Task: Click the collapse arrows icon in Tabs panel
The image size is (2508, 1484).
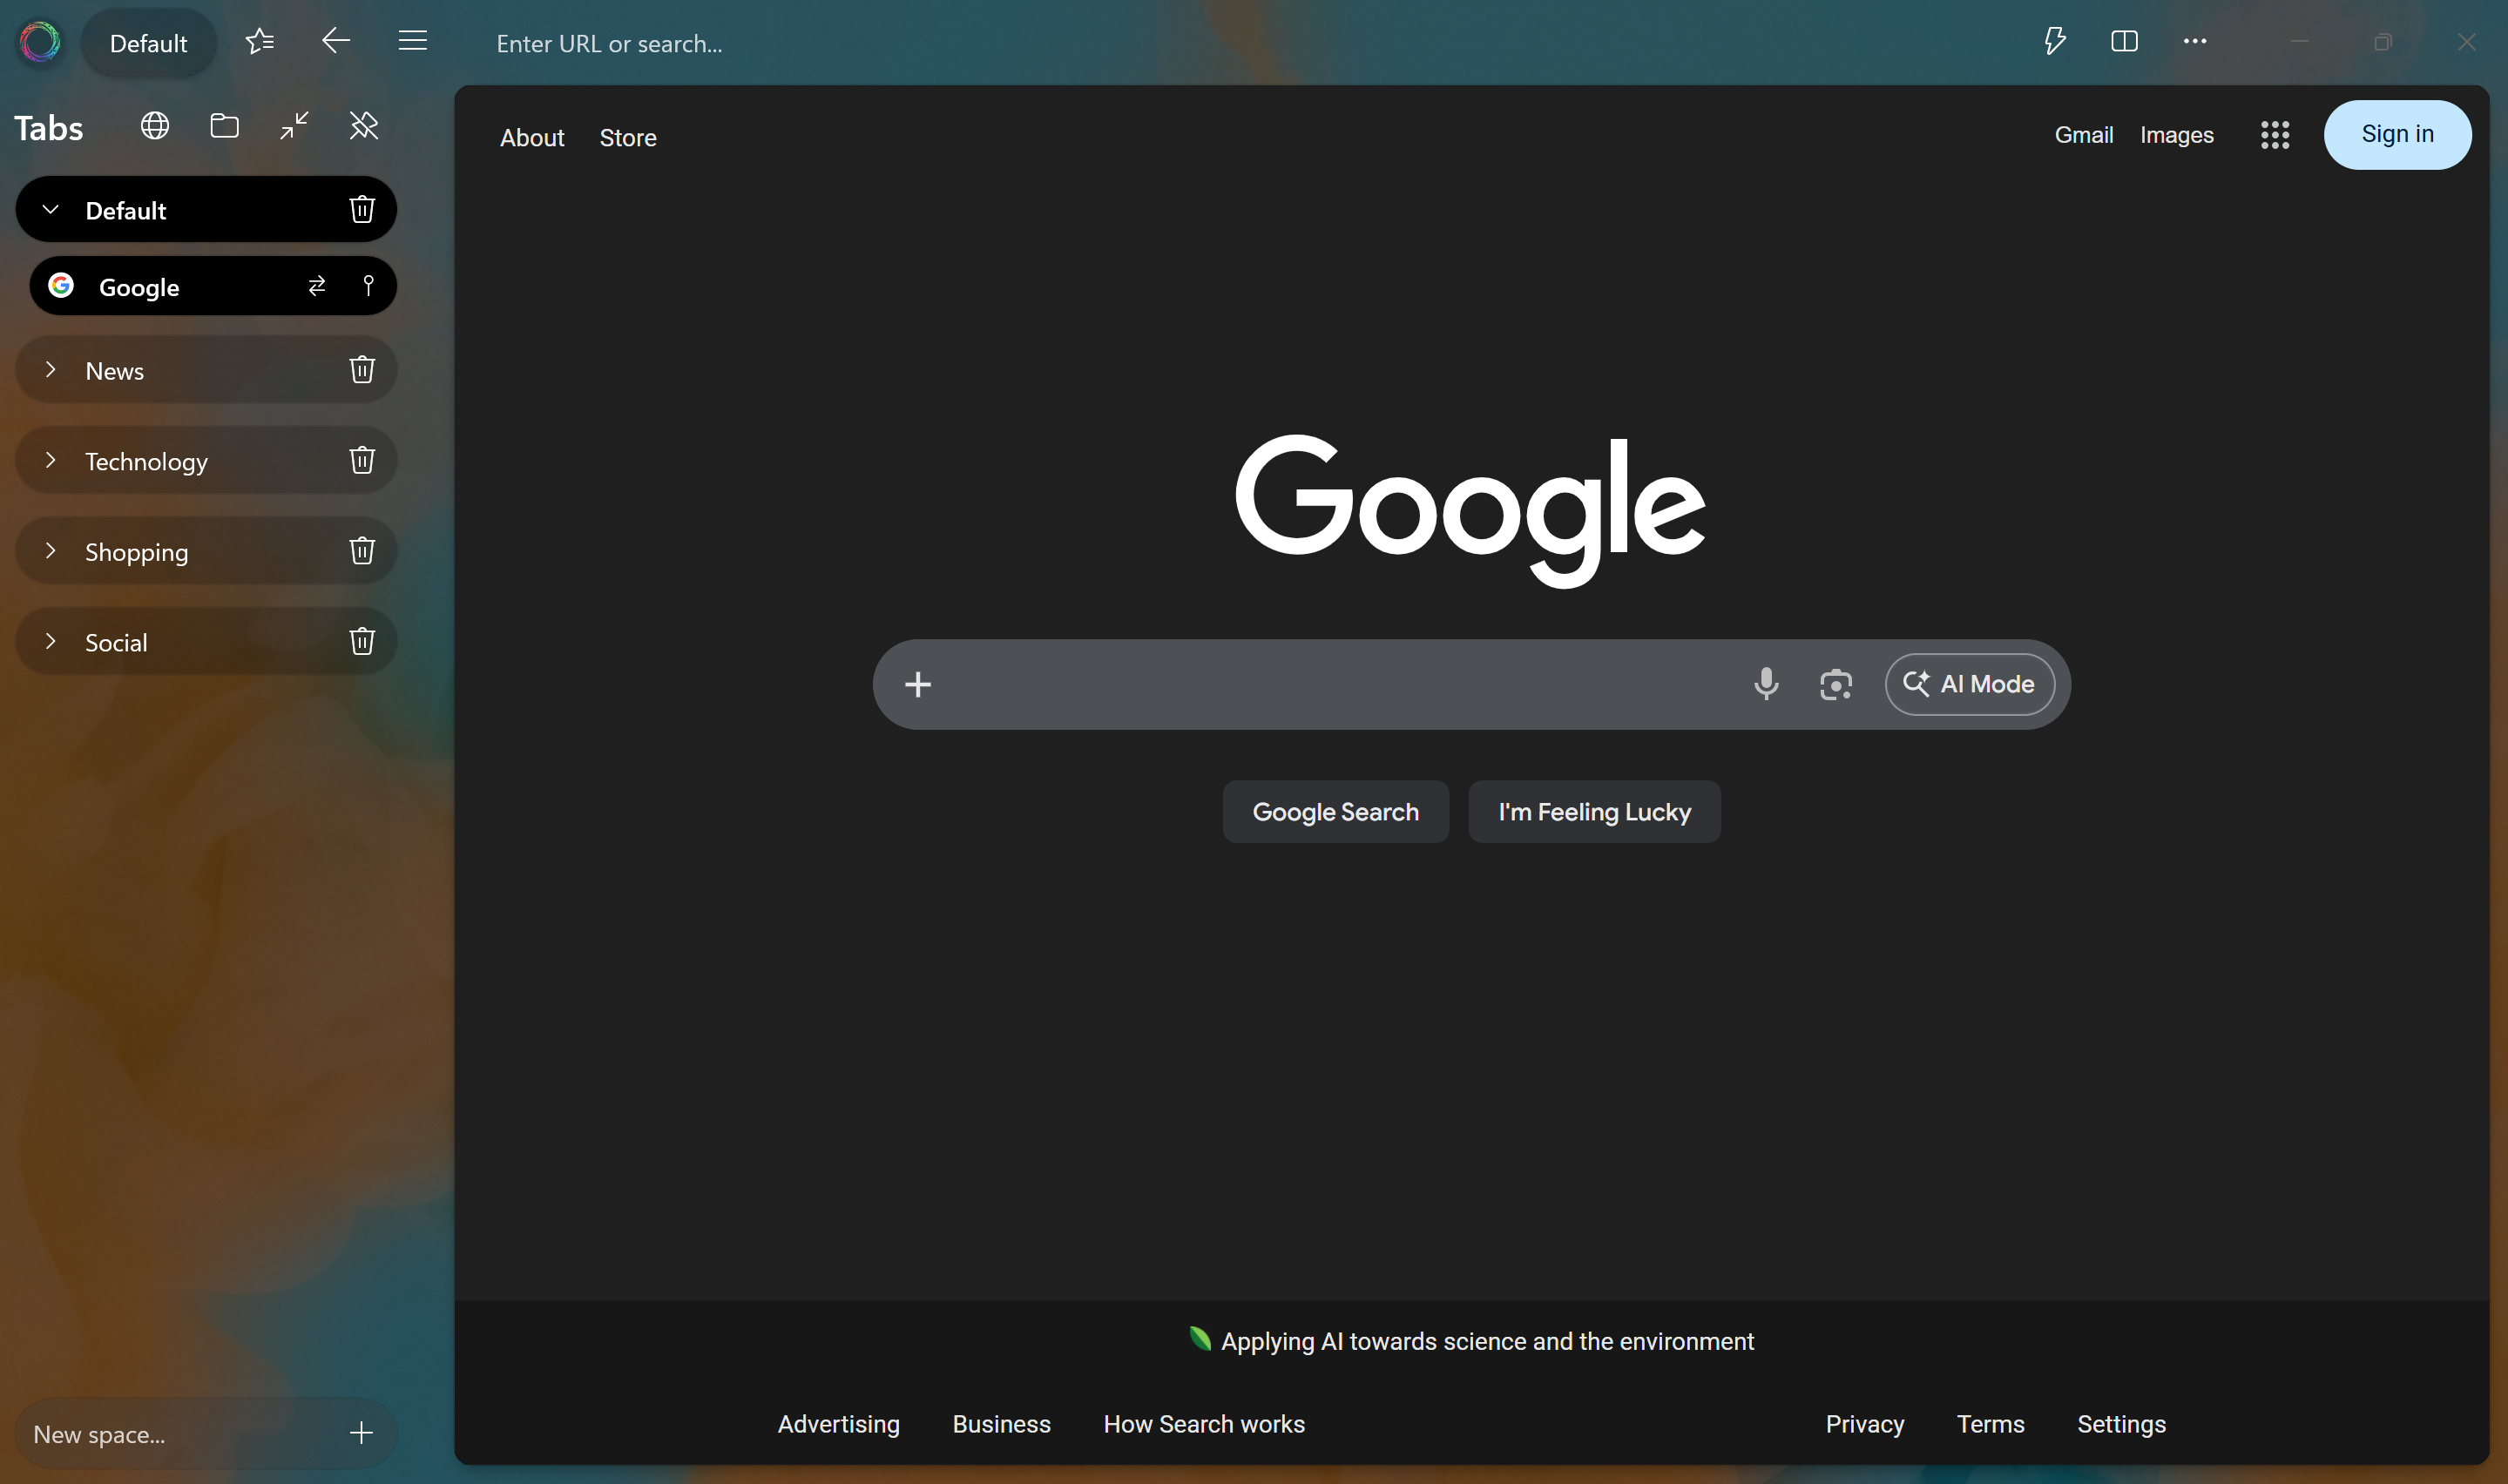Action: pyautogui.click(x=294, y=126)
